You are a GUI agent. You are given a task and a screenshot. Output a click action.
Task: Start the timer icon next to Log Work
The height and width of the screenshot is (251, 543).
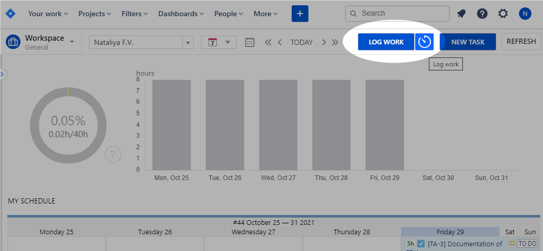click(424, 42)
